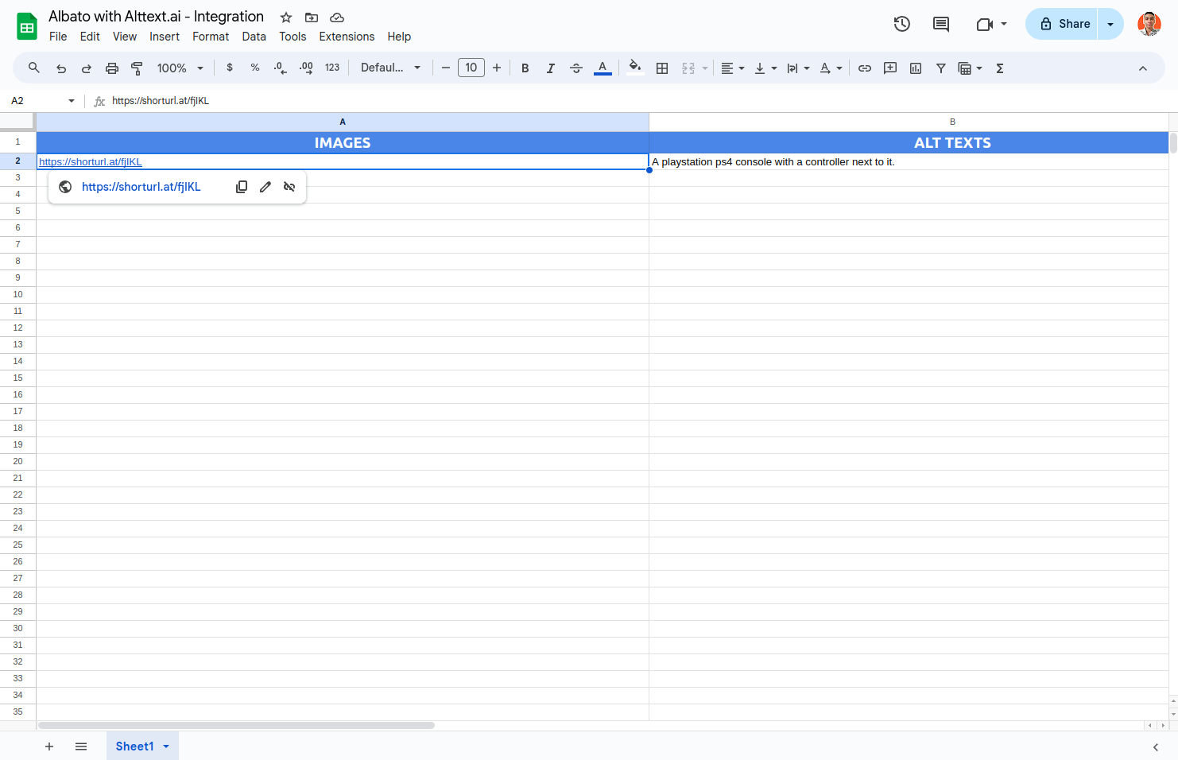Open the name box dropdown arrow

[72, 101]
